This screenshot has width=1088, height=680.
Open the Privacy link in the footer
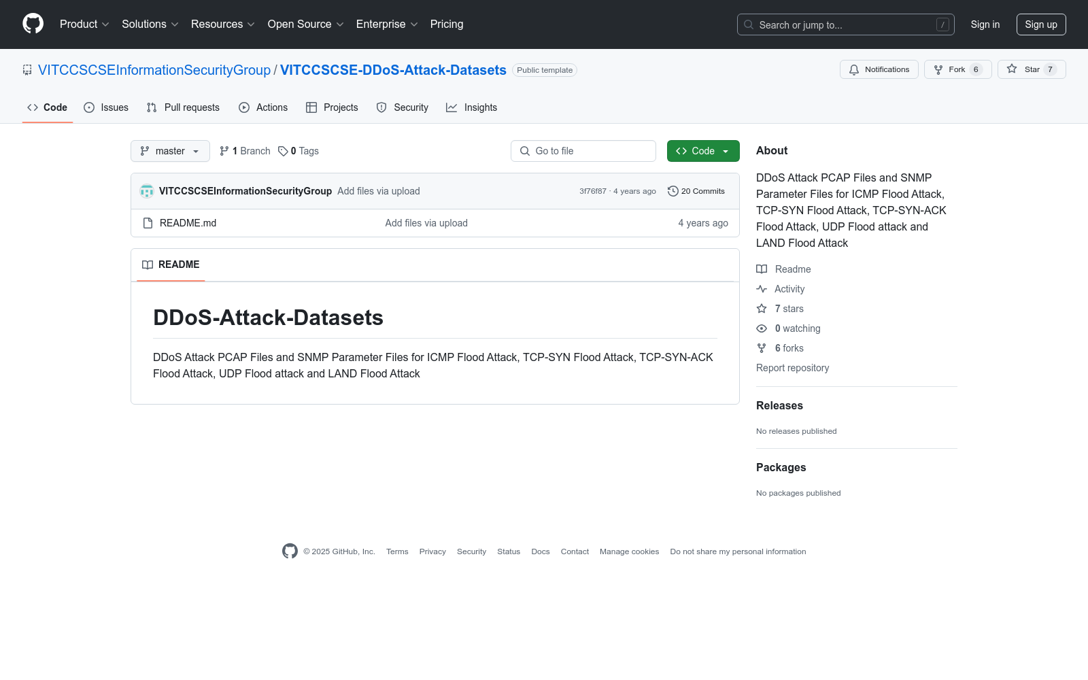(432, 551)
